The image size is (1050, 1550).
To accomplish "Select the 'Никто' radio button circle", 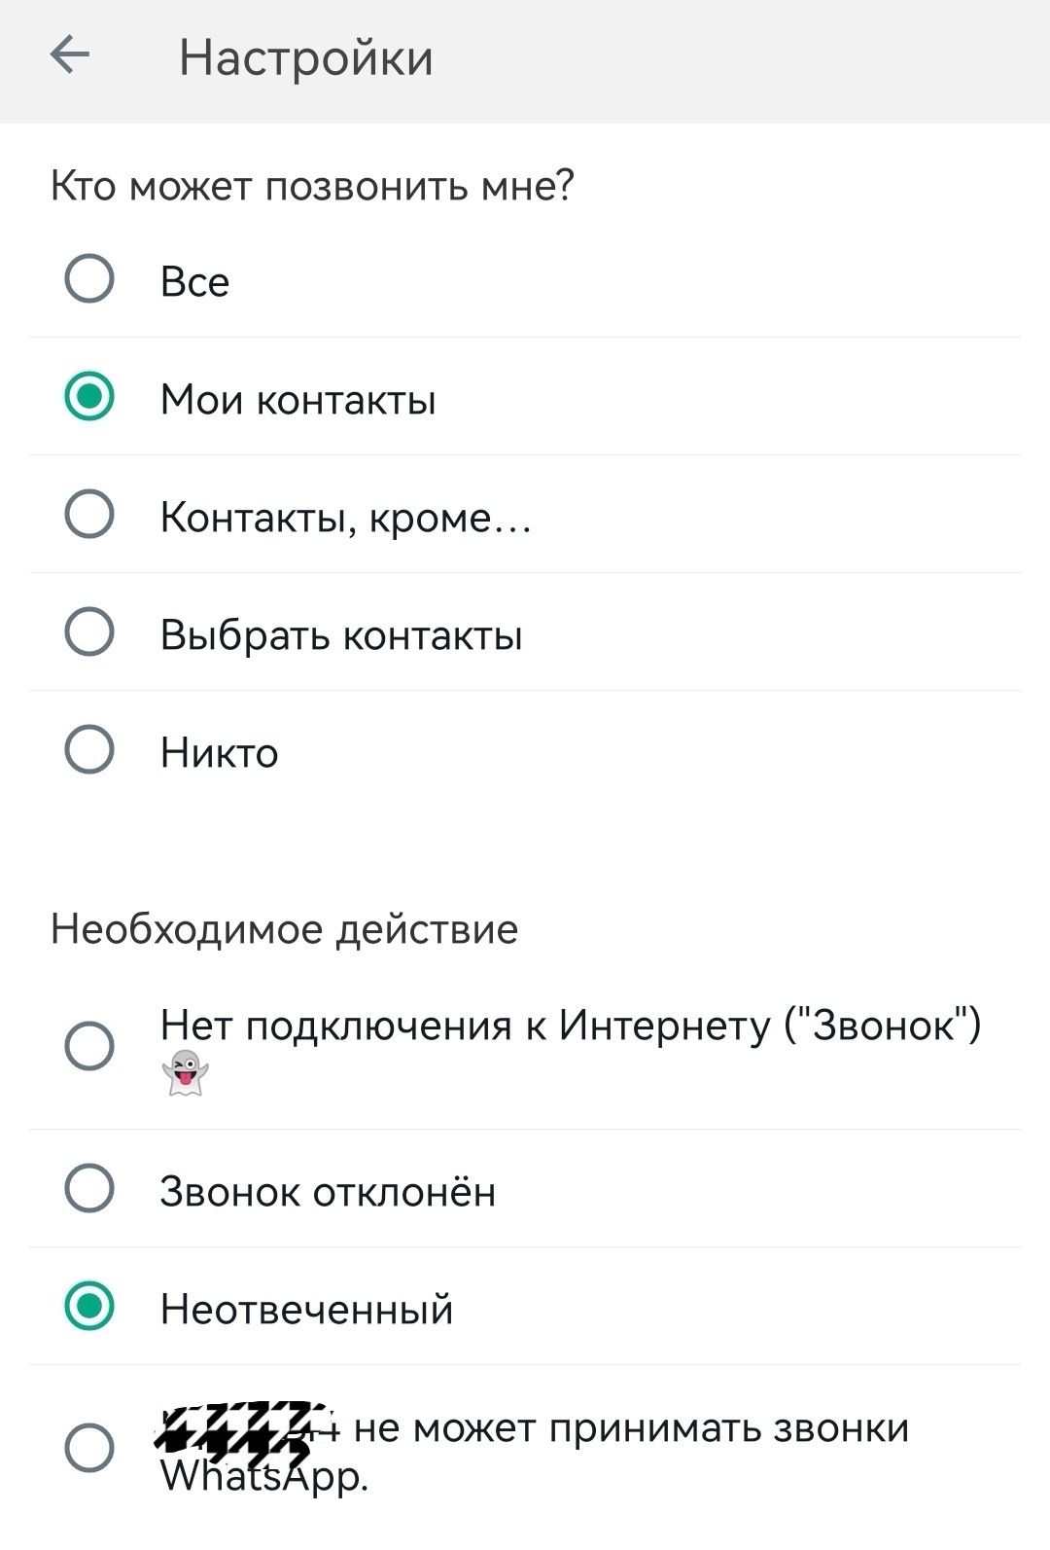I will [89, 749].
